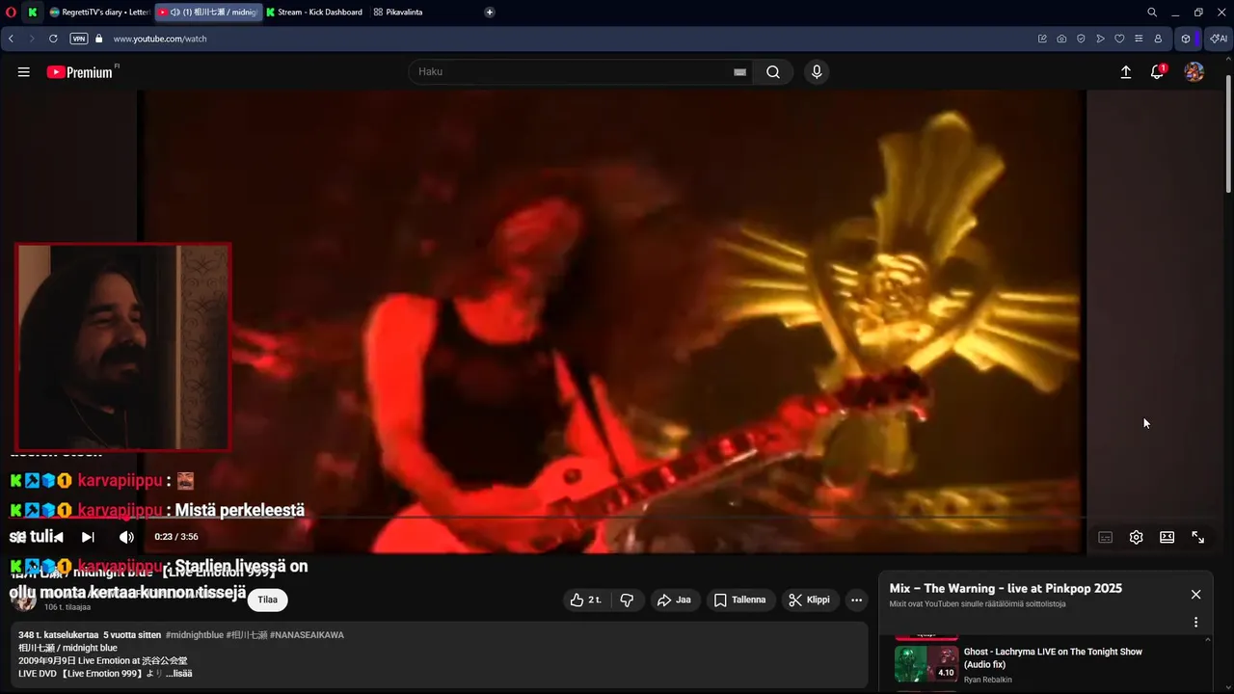Open the on-screen keyboard in search box
1234x694 pixels.
(740, 72)
